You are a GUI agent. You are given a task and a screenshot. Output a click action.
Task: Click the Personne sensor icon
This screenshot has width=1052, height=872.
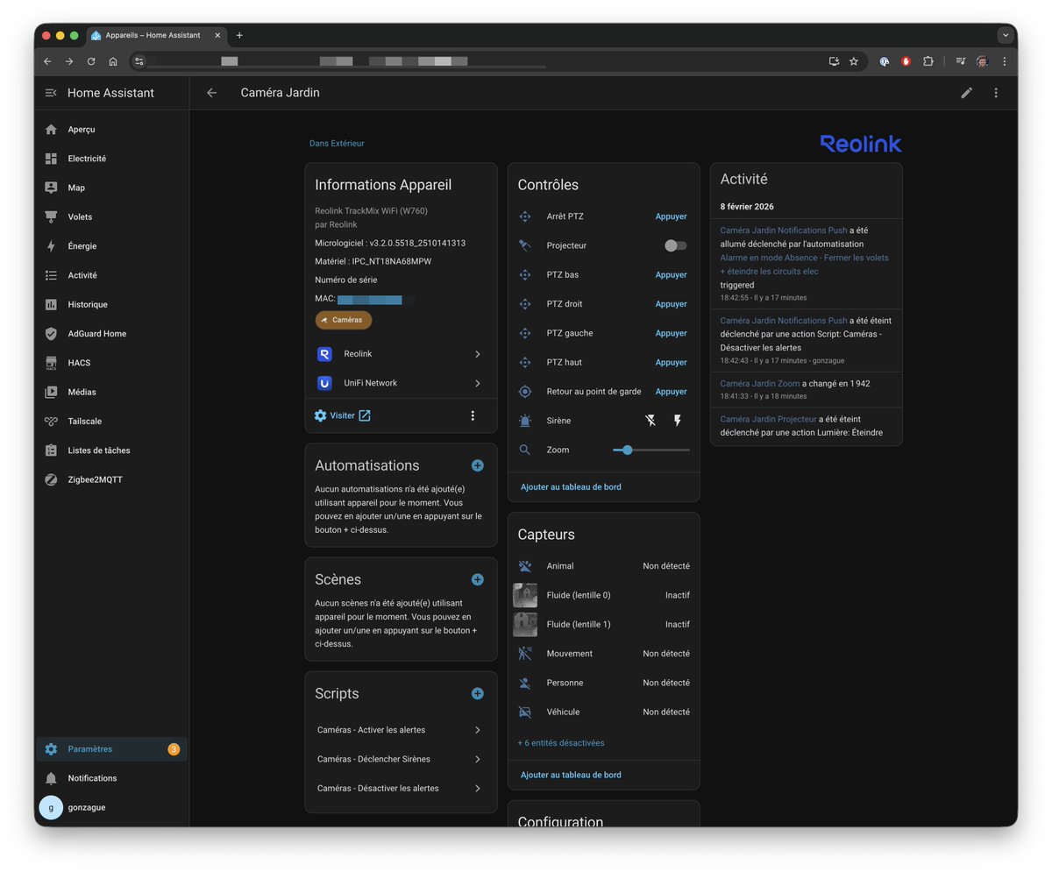(x=525, y=683)
